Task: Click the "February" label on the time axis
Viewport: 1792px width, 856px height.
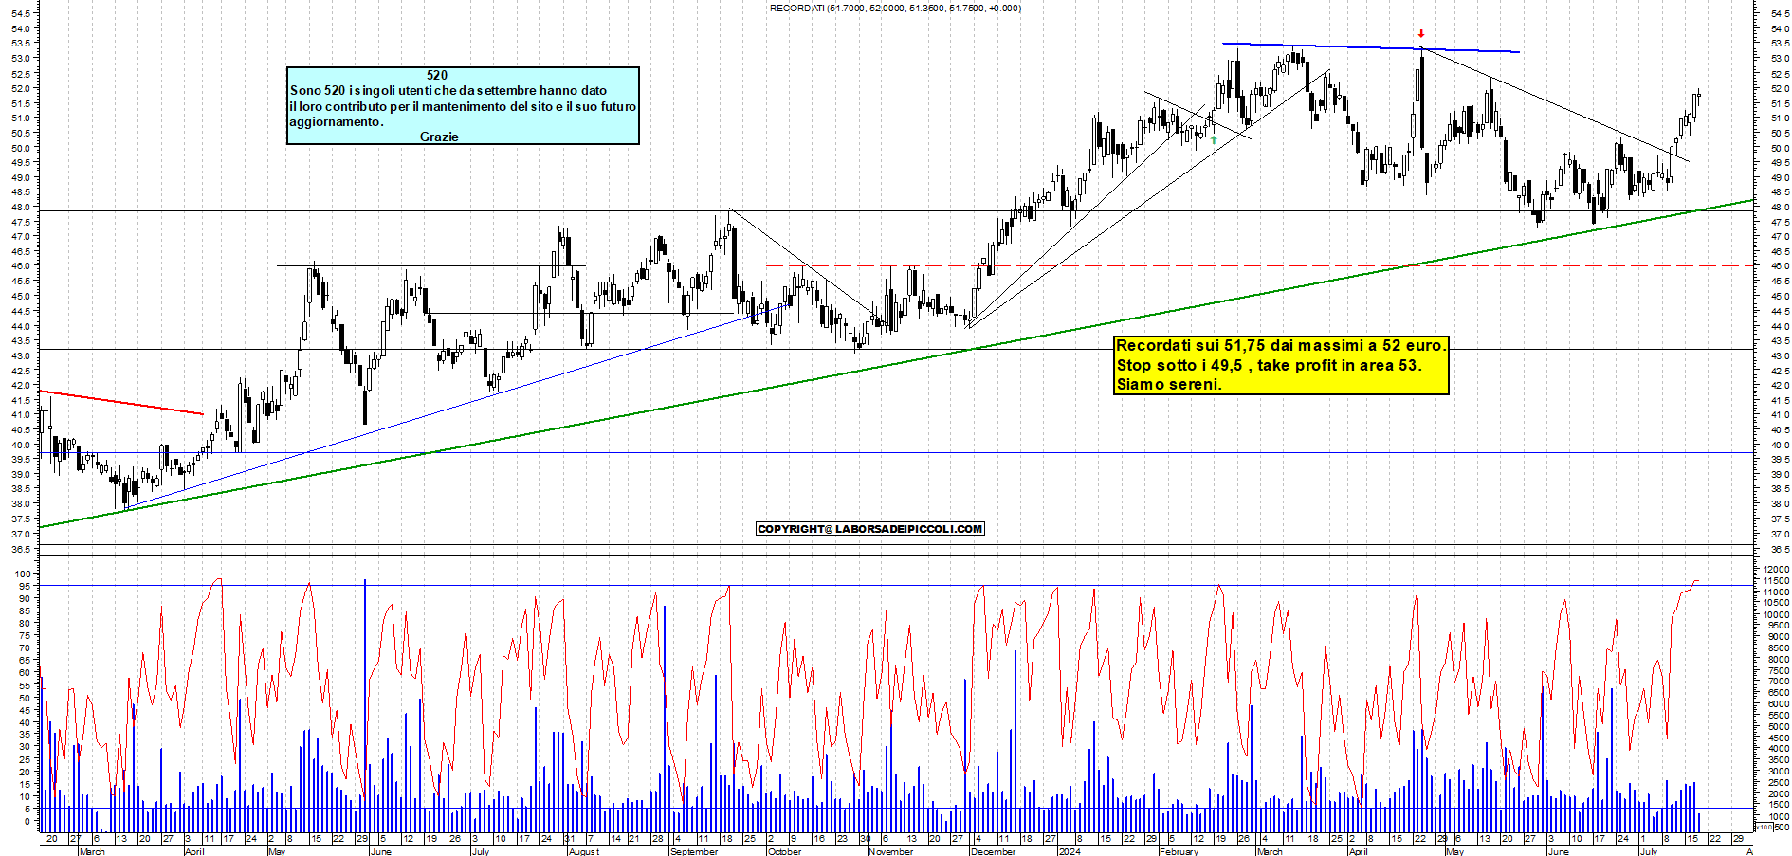Action: (1179, 851)
